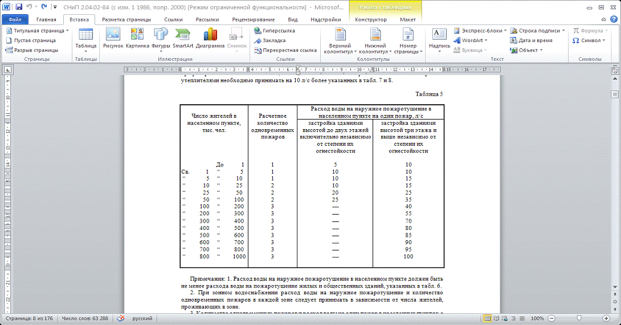Expand the Таблица dropdown

tap(86, 46)
